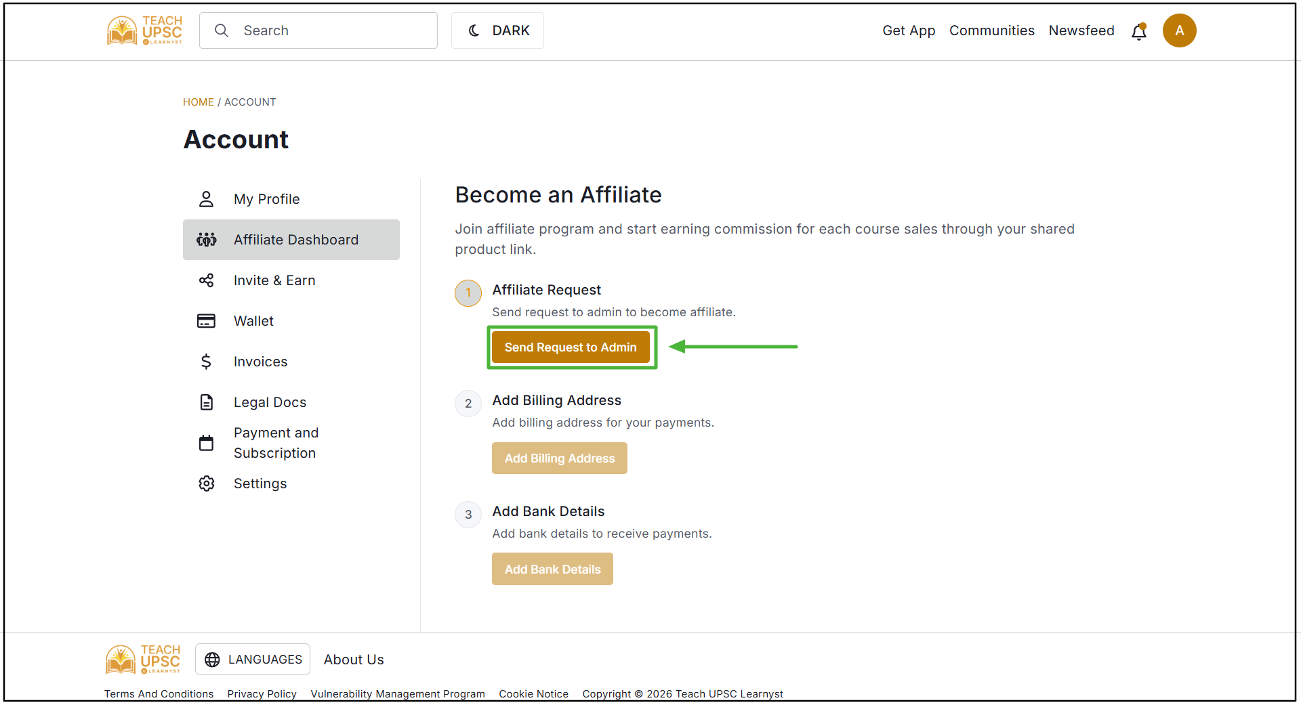Click the moon icon in DARK button
This screenshot has height=709, width=1301.
coord(474,30)
